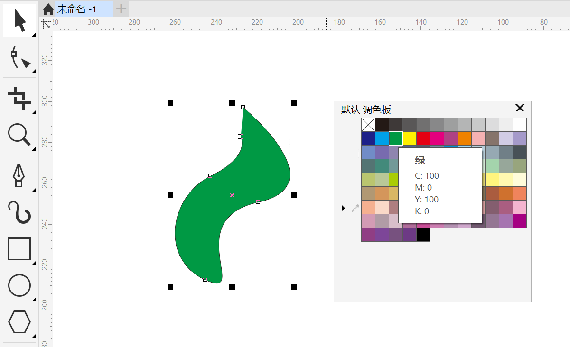Pick the orange swatch
This screenshot has height=347, width=570.
tap(465, 138)
